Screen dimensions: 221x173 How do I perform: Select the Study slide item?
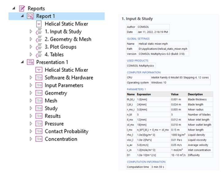51,108
